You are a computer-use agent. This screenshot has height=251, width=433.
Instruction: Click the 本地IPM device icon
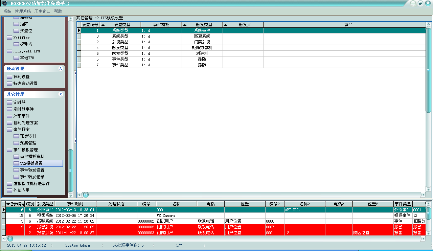(16, 58)
